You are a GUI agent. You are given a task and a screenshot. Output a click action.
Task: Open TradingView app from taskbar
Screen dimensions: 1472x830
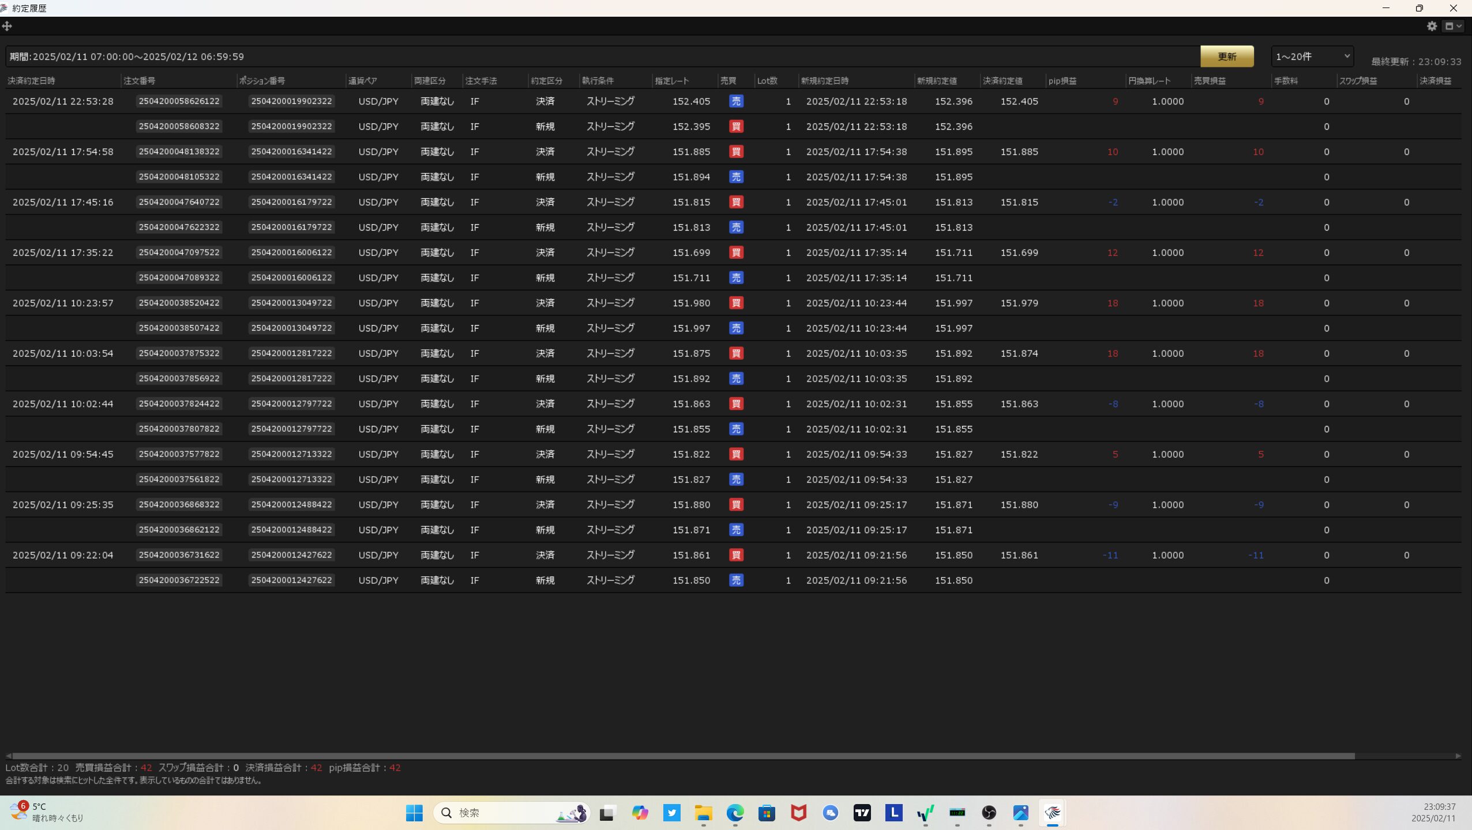pyautogui.click(x=862, y=813)
